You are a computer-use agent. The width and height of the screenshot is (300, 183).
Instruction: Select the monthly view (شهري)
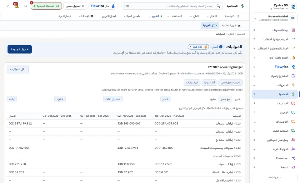pos(237,99)
